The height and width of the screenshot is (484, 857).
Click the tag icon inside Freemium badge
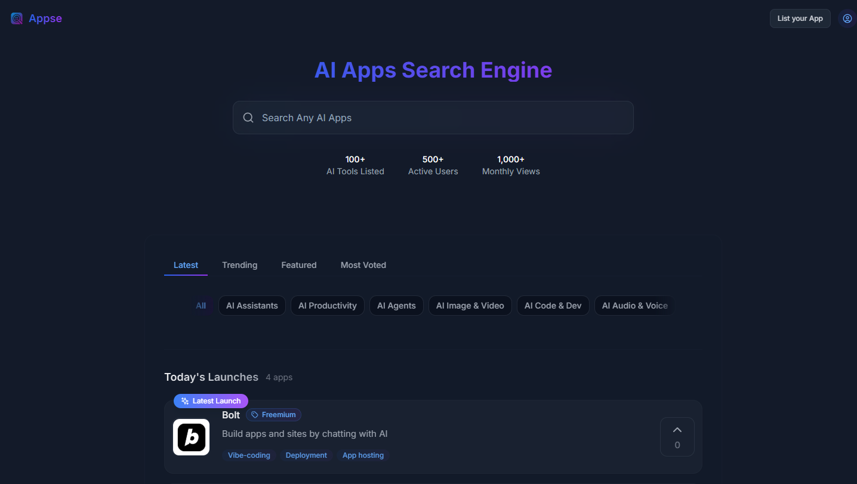click(x=255, y=414)
